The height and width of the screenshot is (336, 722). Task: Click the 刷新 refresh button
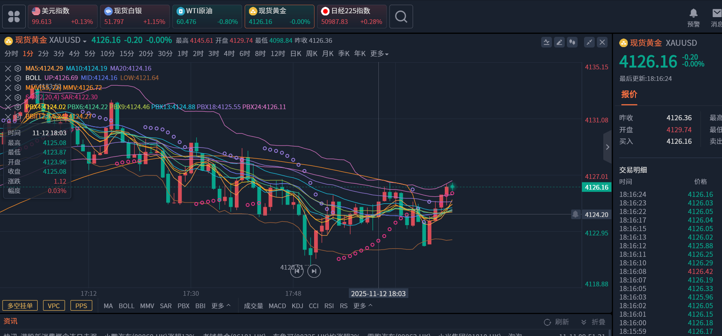557,322
